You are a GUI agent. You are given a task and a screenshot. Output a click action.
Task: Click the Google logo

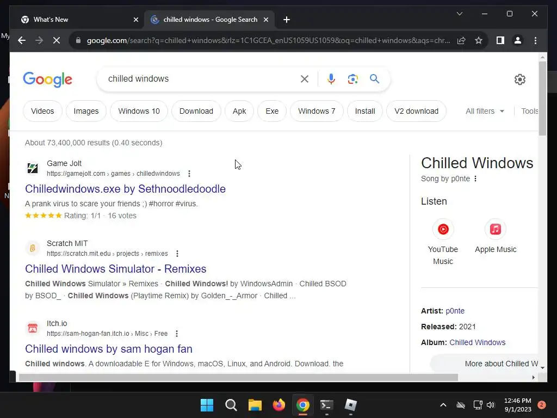[x=48, y=79]
